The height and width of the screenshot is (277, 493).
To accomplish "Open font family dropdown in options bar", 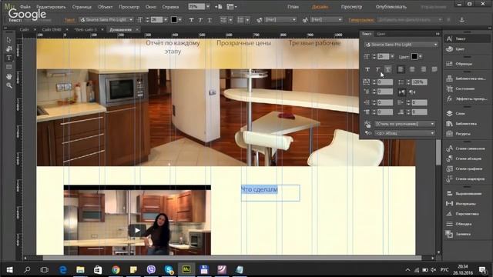I will pos(106,19).
